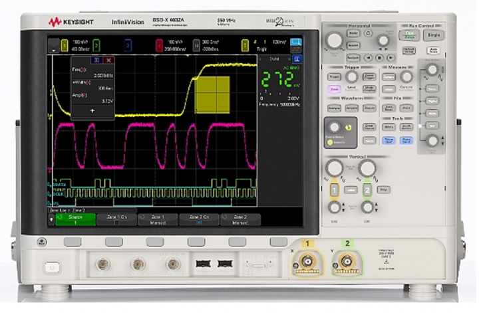Tap the blue icon beside the DVM title
Image resolution: width=479 pixels, height=313 pixels.
pyautogui.click(x=296, y=59)
